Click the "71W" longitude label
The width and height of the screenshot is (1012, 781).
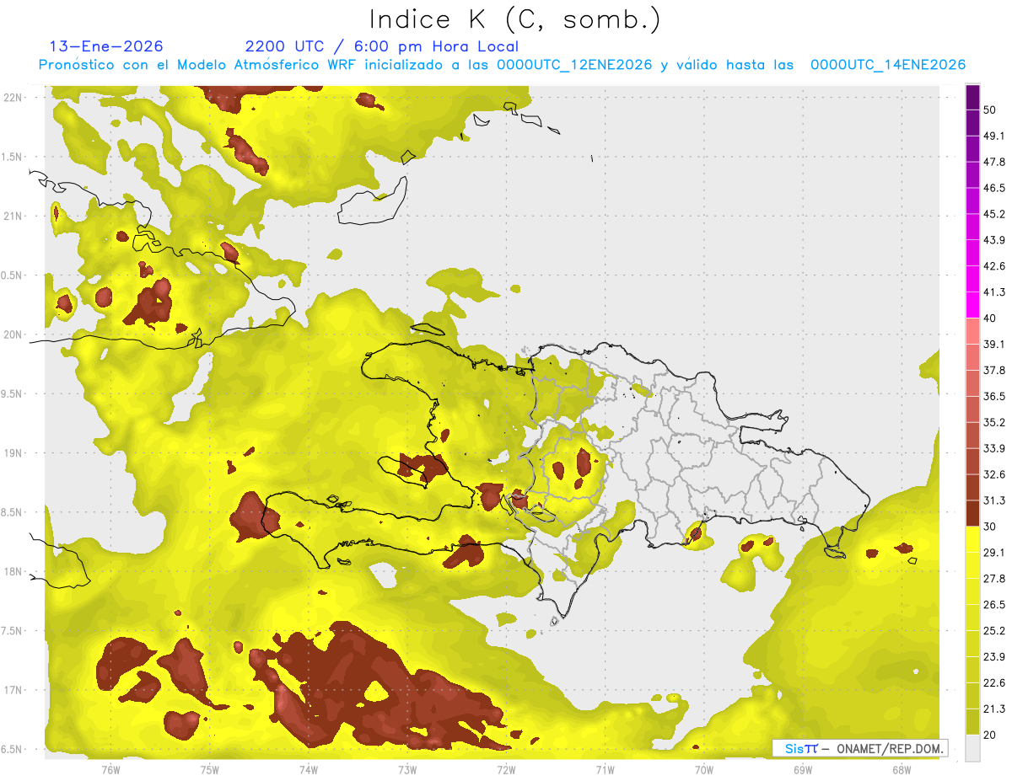click(605, 770)
